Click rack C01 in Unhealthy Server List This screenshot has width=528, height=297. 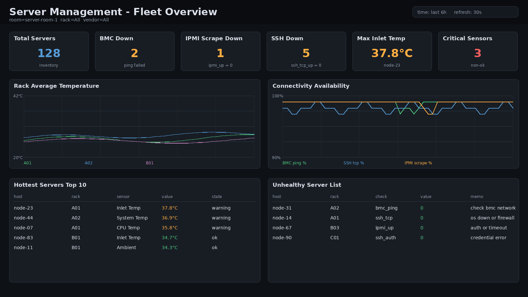click(x=335, y=238)
